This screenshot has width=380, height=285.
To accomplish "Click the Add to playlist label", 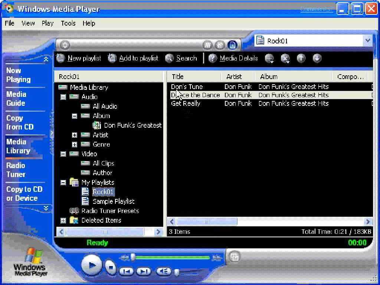I will 139,58.
